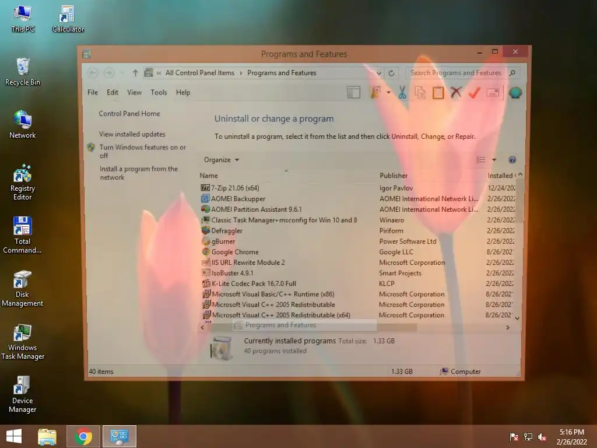Viewport: 597px width, 448px height.
Task: Open the Tools menu
Action: tap(159, 92)
